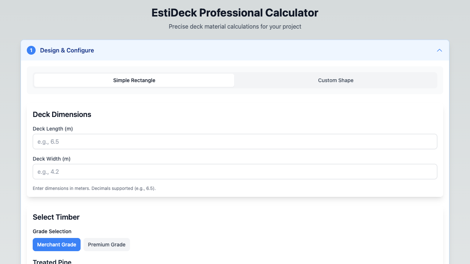Click the Treated Pine heading
This screenshot has height=264, width=470.
[x=52, y=261]
